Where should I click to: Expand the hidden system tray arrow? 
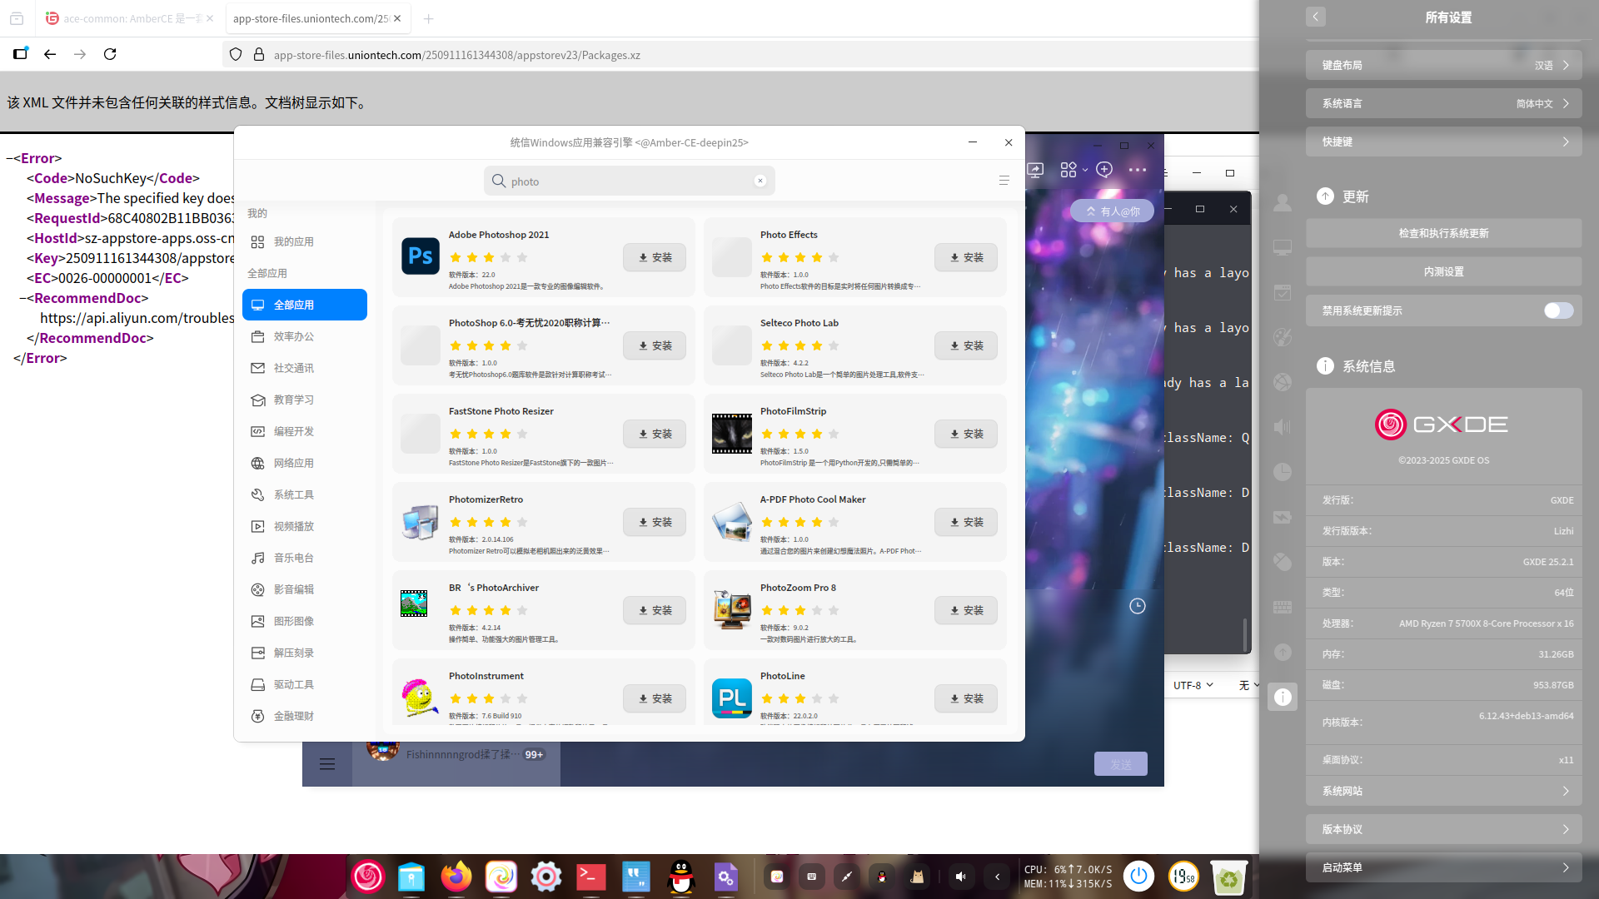[997, 877]
